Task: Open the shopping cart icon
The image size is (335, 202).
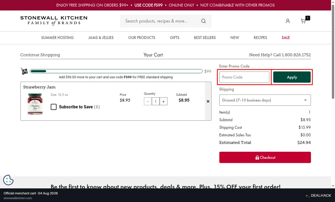Action: [x=303, y=21]
